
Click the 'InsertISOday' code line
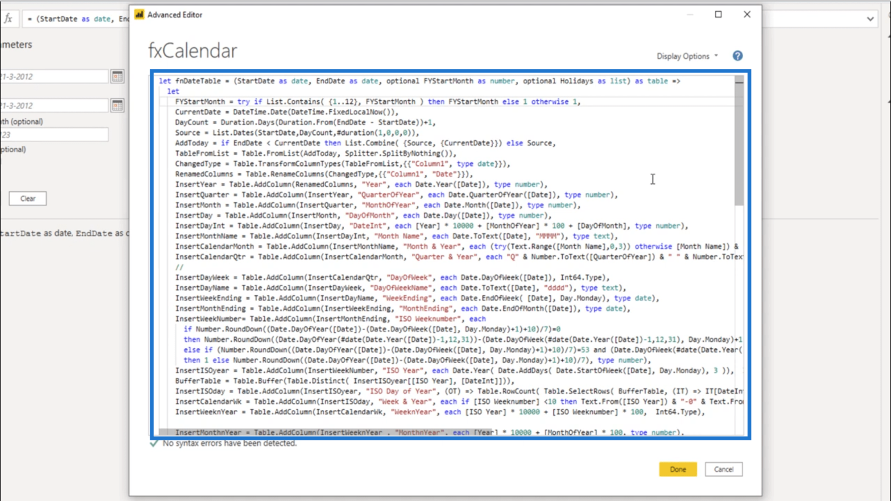(459, 391)
